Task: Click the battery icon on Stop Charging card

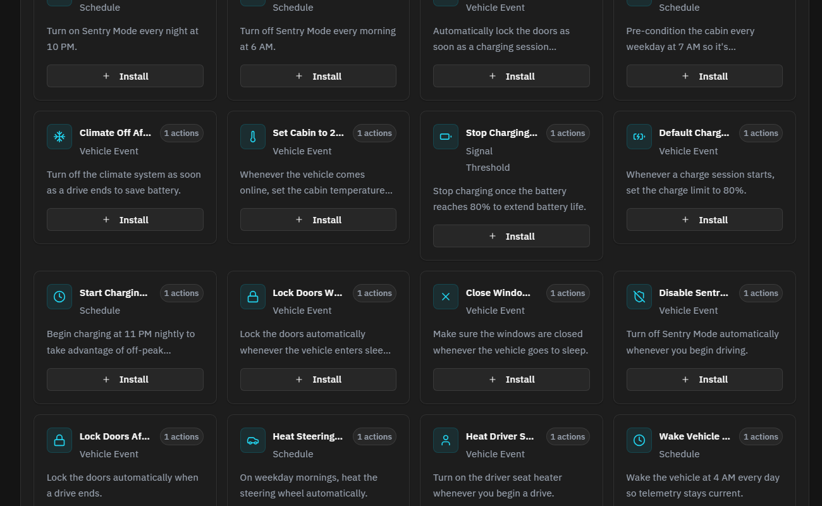Action: point(446,137)
